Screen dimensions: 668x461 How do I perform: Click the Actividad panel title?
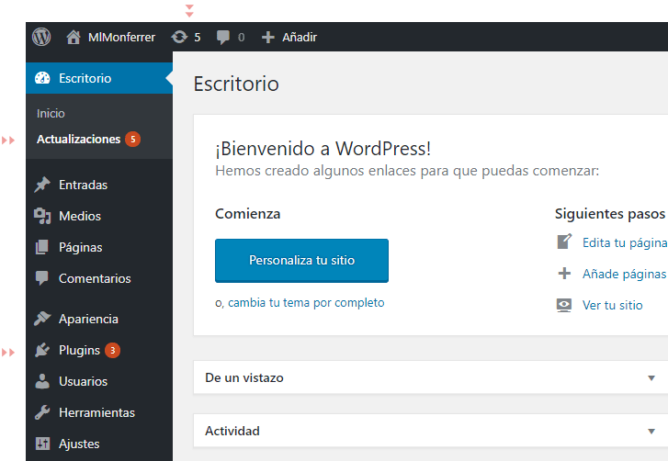coord(232,431)
